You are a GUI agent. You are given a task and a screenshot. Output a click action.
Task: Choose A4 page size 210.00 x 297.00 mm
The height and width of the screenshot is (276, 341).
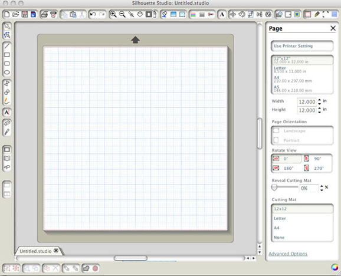tap(302, 80)
